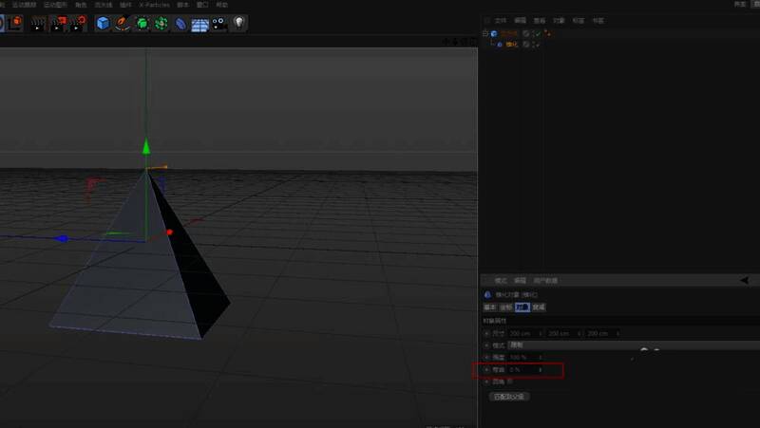Click the strength field stepper arrows
The width and height of the screenshot is (760, 428).
(541, 357)
